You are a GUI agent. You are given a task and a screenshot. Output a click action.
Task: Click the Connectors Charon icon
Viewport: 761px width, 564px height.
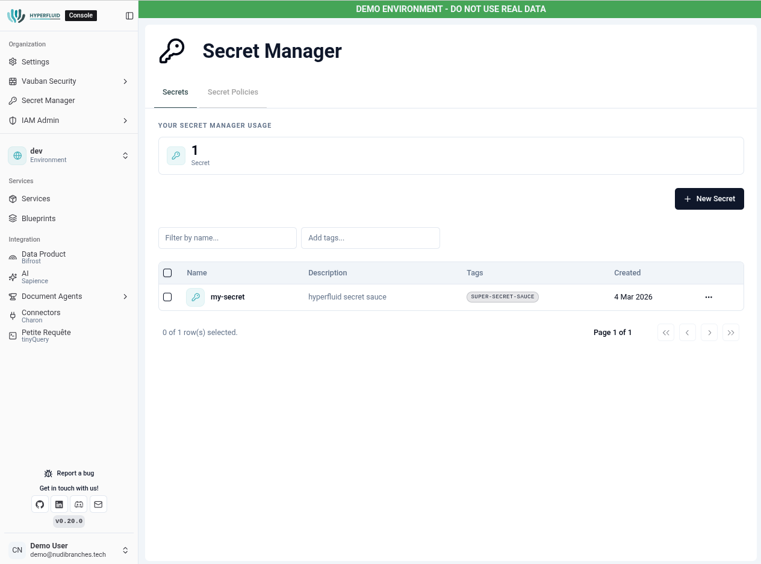click(13, 315)
